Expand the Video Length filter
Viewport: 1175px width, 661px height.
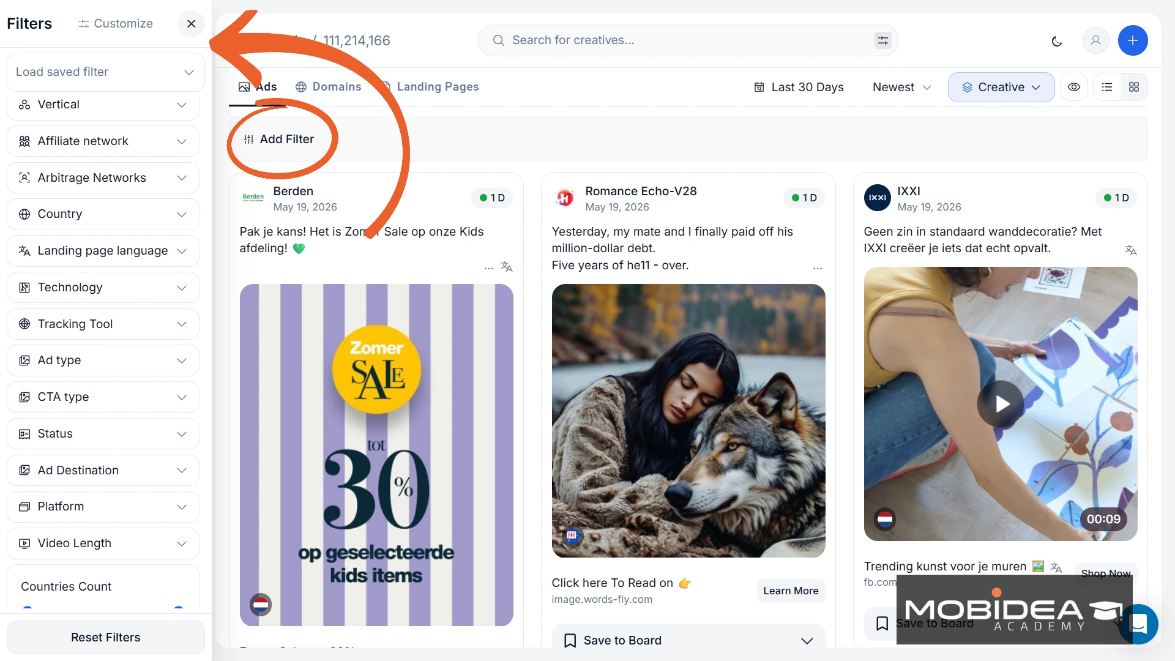pos(103,543)
